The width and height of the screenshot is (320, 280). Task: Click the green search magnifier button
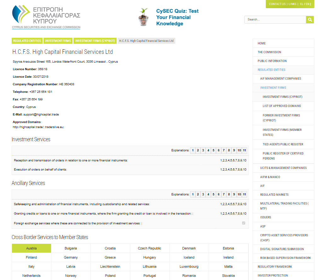(x=310, y=20)
